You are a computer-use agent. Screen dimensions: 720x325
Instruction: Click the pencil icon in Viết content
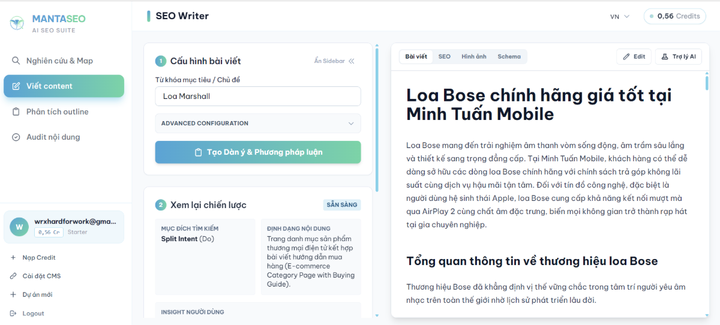(x=16, y=86)
